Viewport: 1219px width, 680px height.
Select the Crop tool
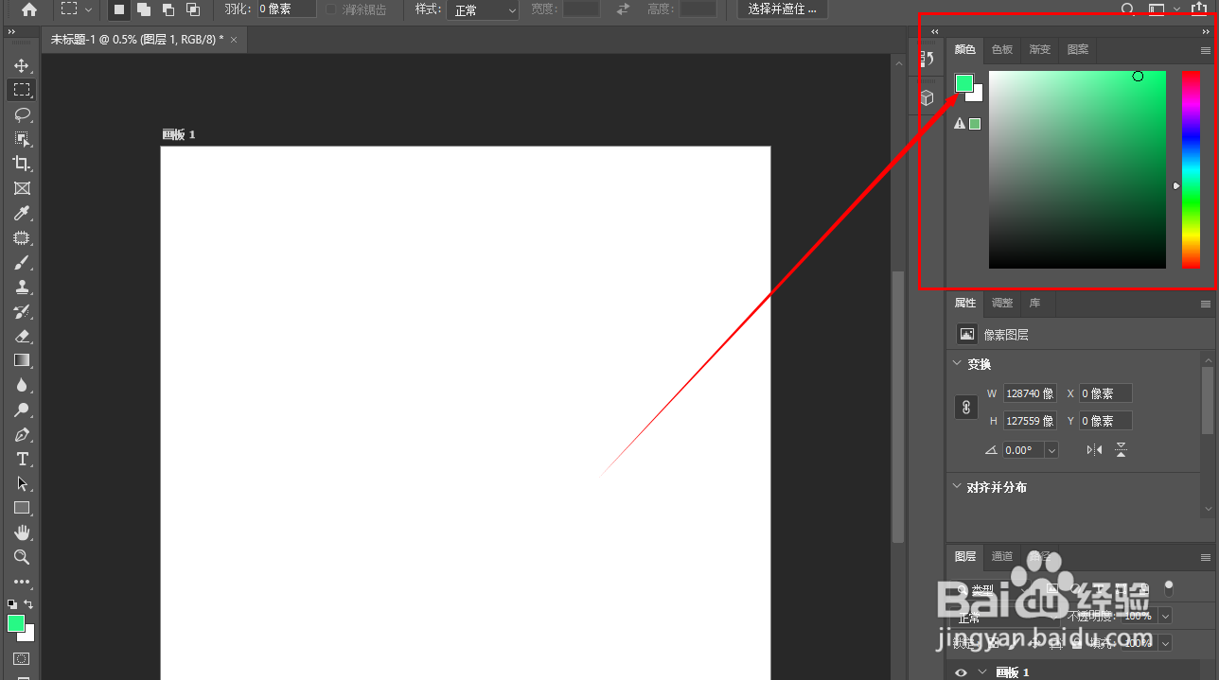coord(22,164)
